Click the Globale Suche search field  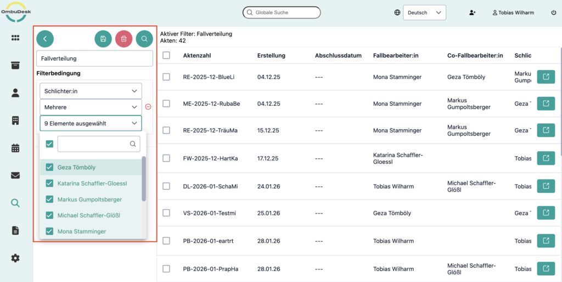point(282,12)
